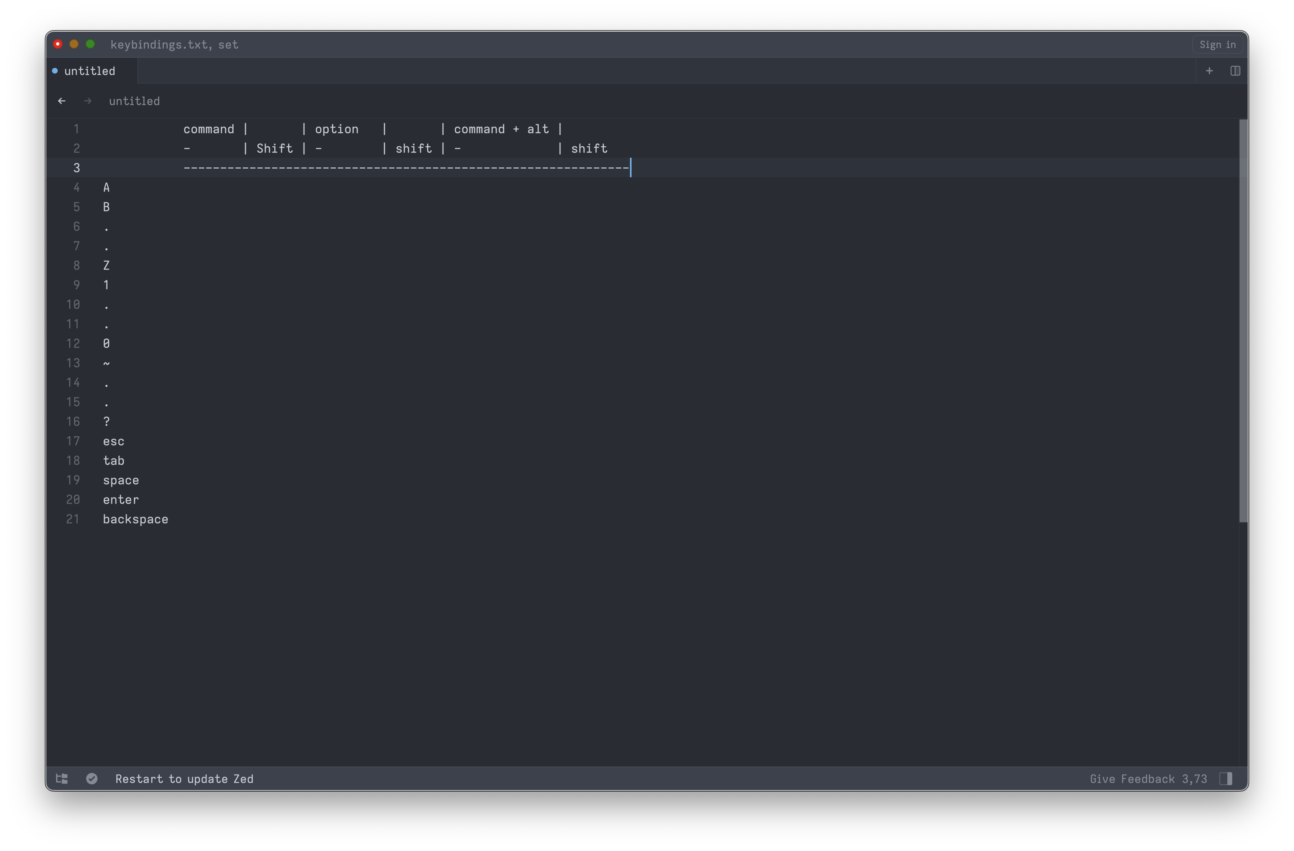
Task: Click the word option in line 1
Action: pos(337,129)
